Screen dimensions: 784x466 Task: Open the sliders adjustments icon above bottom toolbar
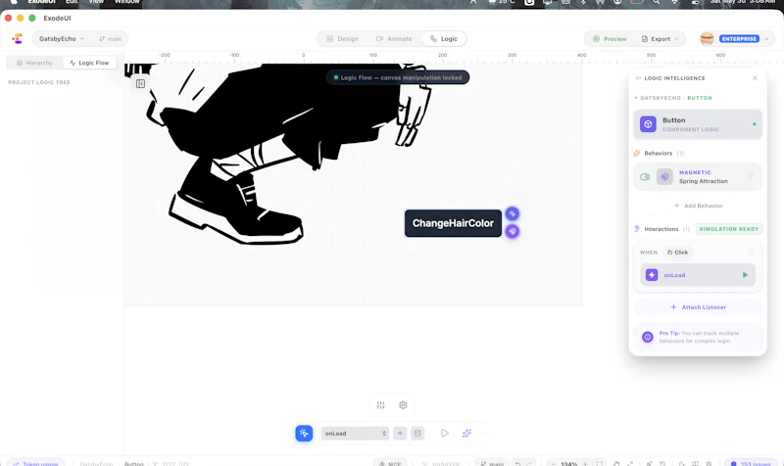pos(381,405)
